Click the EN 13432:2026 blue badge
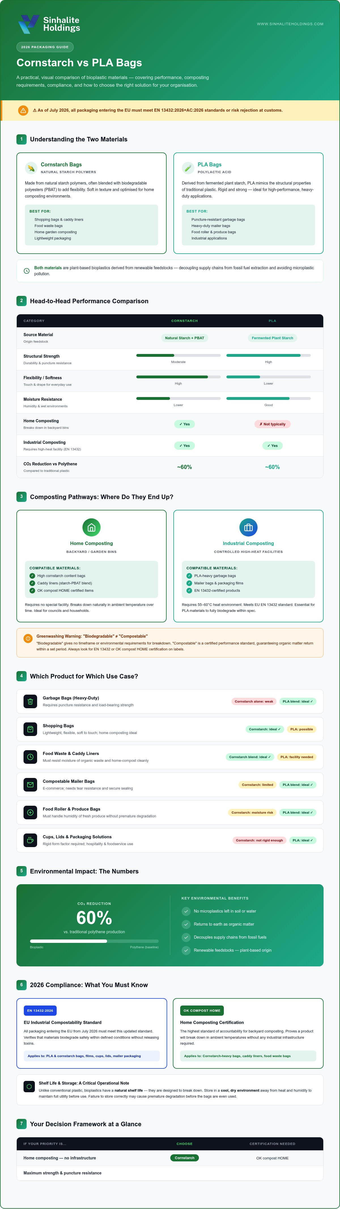340x1209 pixels. (40, 1010)
